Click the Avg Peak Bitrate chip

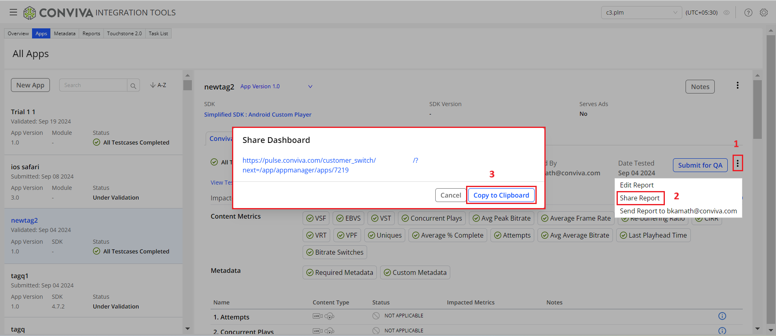tap(502, 218)
